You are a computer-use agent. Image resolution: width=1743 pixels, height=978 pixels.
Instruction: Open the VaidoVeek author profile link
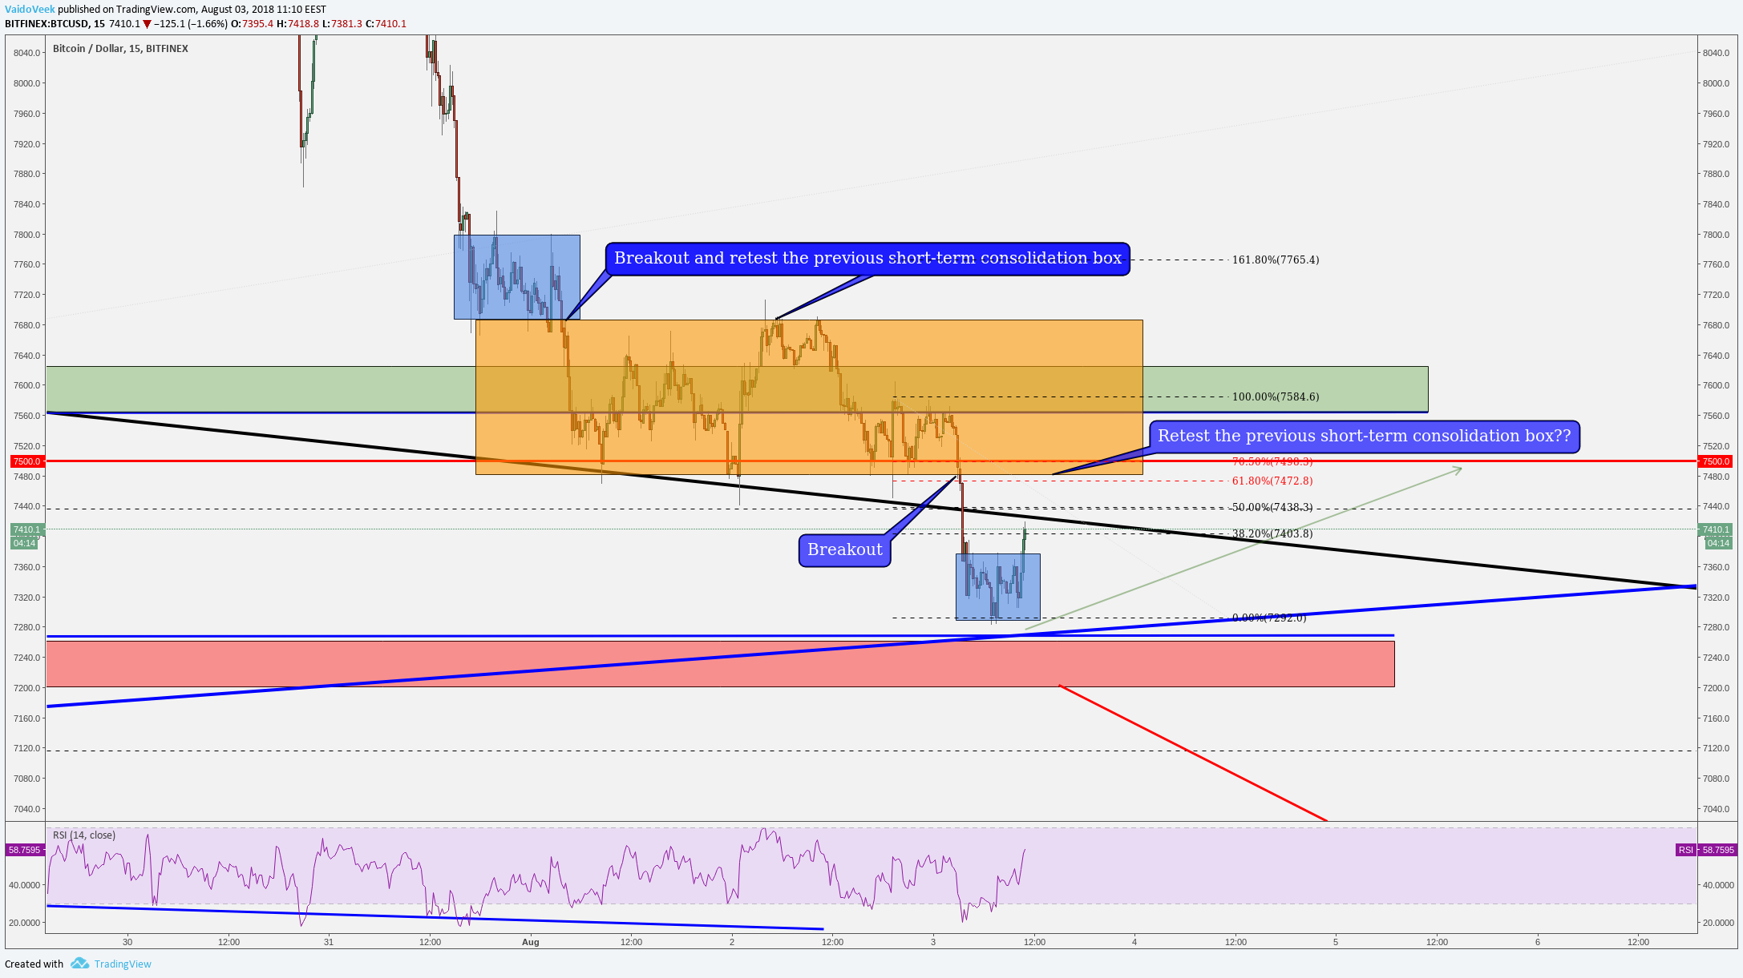point(30,10)
